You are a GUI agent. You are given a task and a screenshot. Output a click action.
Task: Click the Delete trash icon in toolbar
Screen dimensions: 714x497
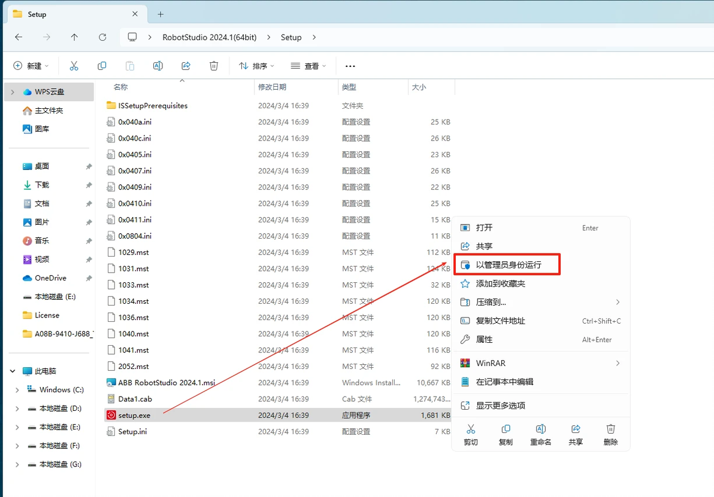214,66
